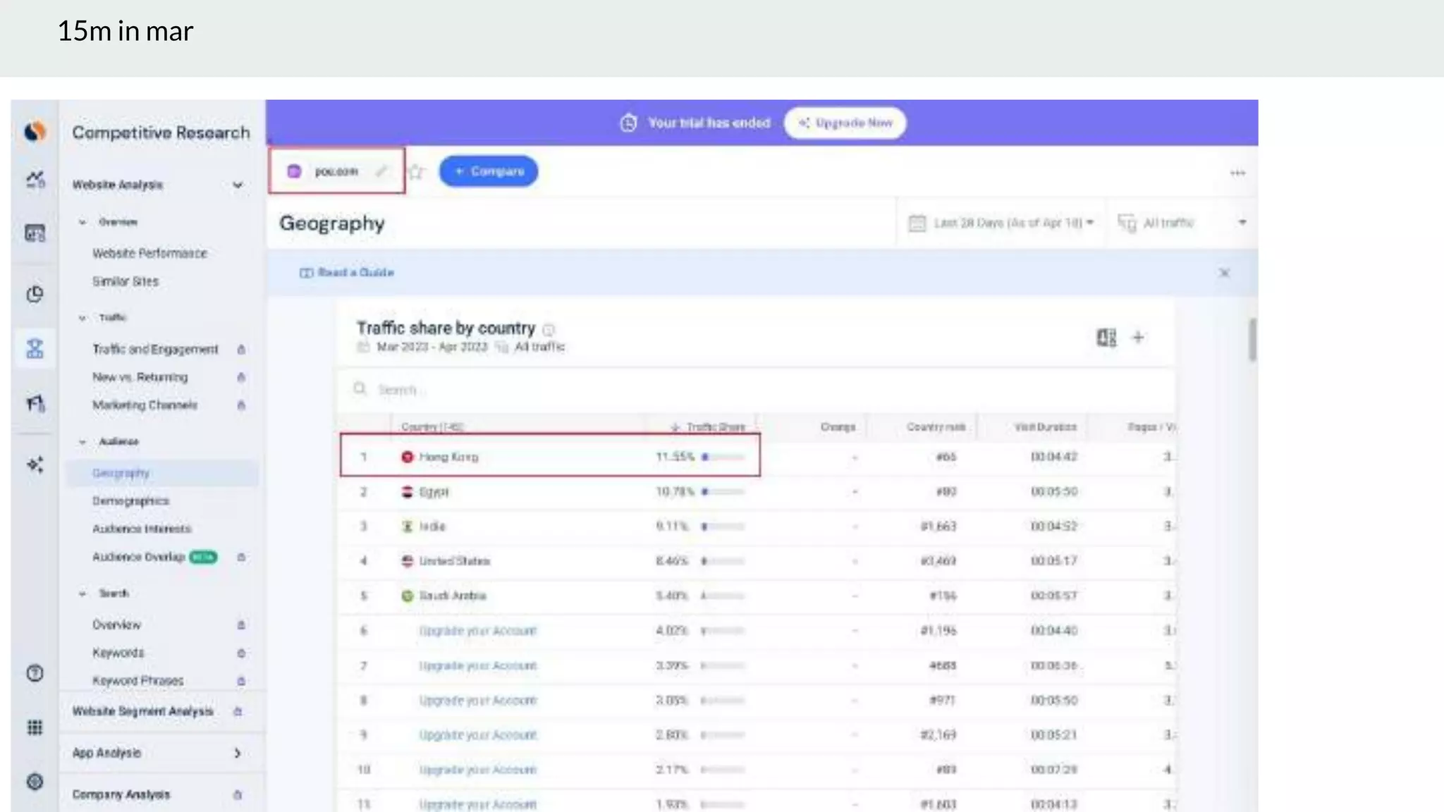Click the settings gear sidebar icon
This screenshot has height=812, width=1444.
tap(35, 781)
